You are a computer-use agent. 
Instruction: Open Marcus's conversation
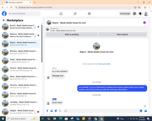coord(20,95)
